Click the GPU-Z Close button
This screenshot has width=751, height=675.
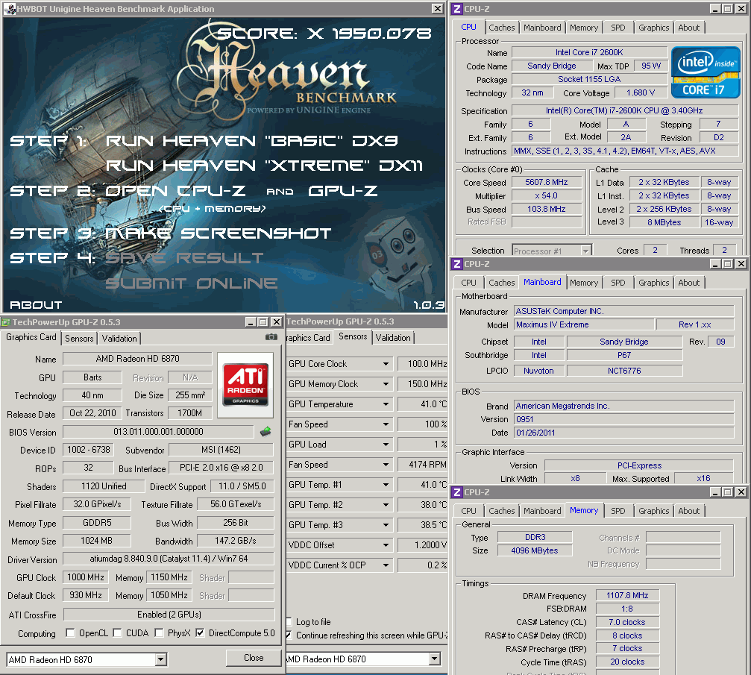pos(254,658)
